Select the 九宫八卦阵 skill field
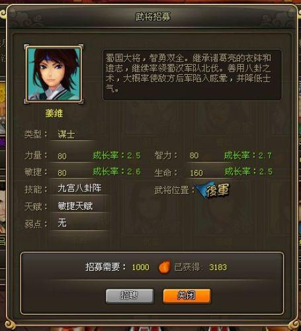The height and width of the screenshot is (331, 301). (x=79, y=189)
